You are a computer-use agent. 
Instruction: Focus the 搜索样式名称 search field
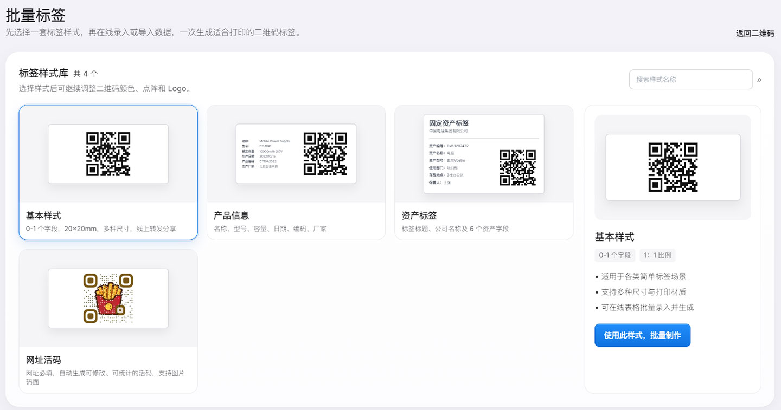(690, 79)
